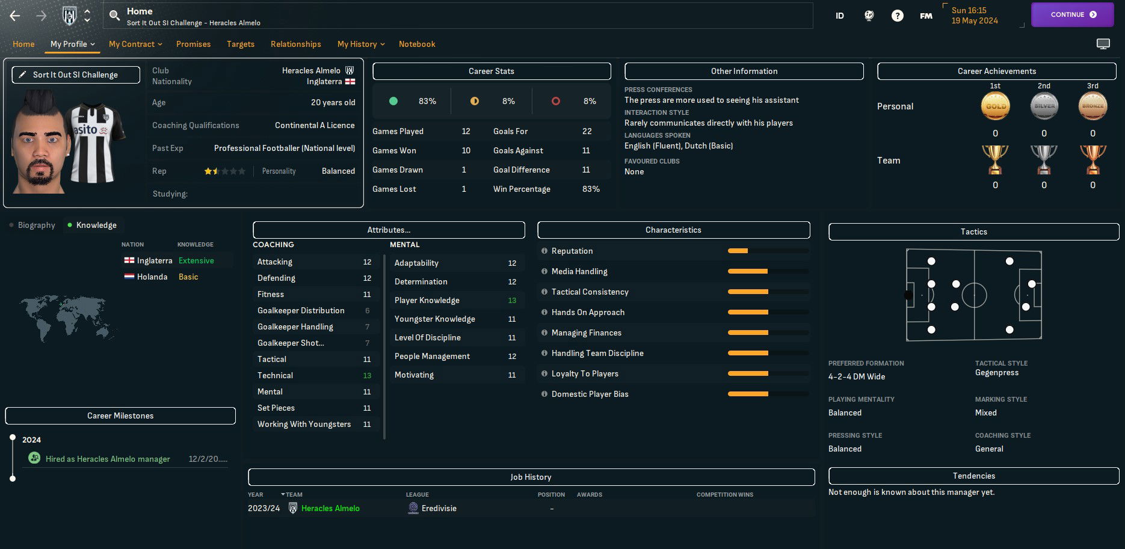Image resolution: width=1125 pixels, height=549 pixels.
Task: Open the Eredivisie league link
Action: tap(439, 508)
